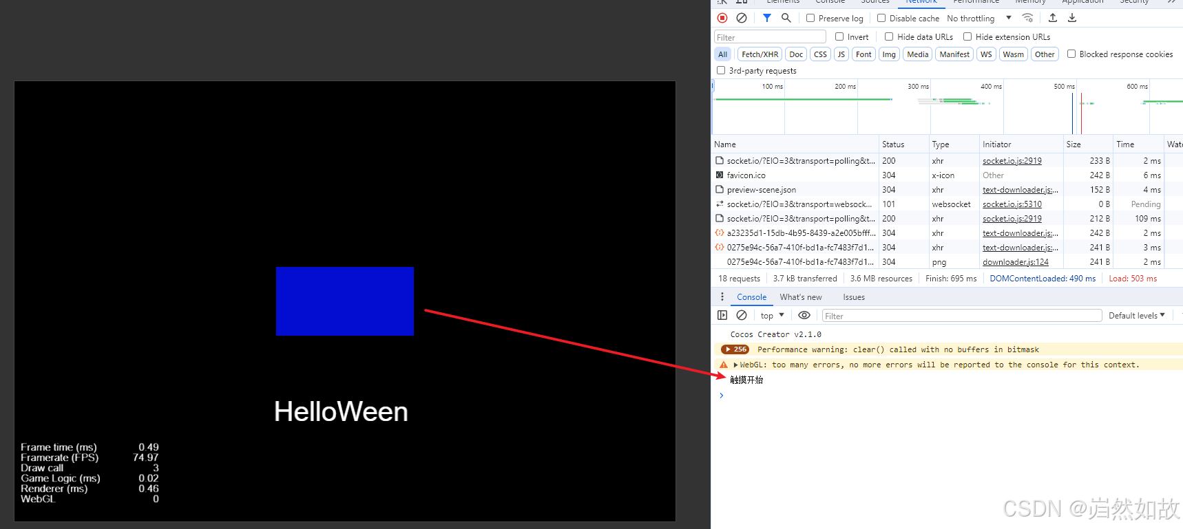Image resolution: width=1183 pixels, height=529 pixels.
Task: Expand the 256 repeated warning badge
Action: point(735,349)
